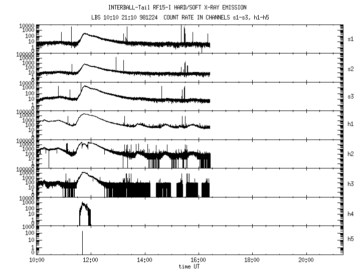361x275 pixels.
Task: Click the 20:00 time axis label
Action: click(306, 260)
